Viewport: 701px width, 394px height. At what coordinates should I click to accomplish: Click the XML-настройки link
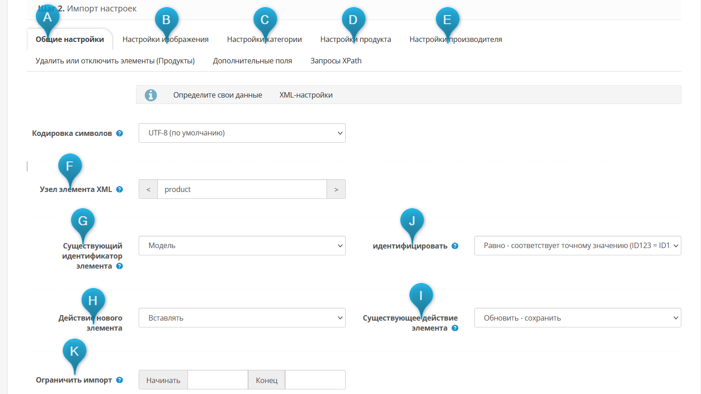tap(306, 95)
